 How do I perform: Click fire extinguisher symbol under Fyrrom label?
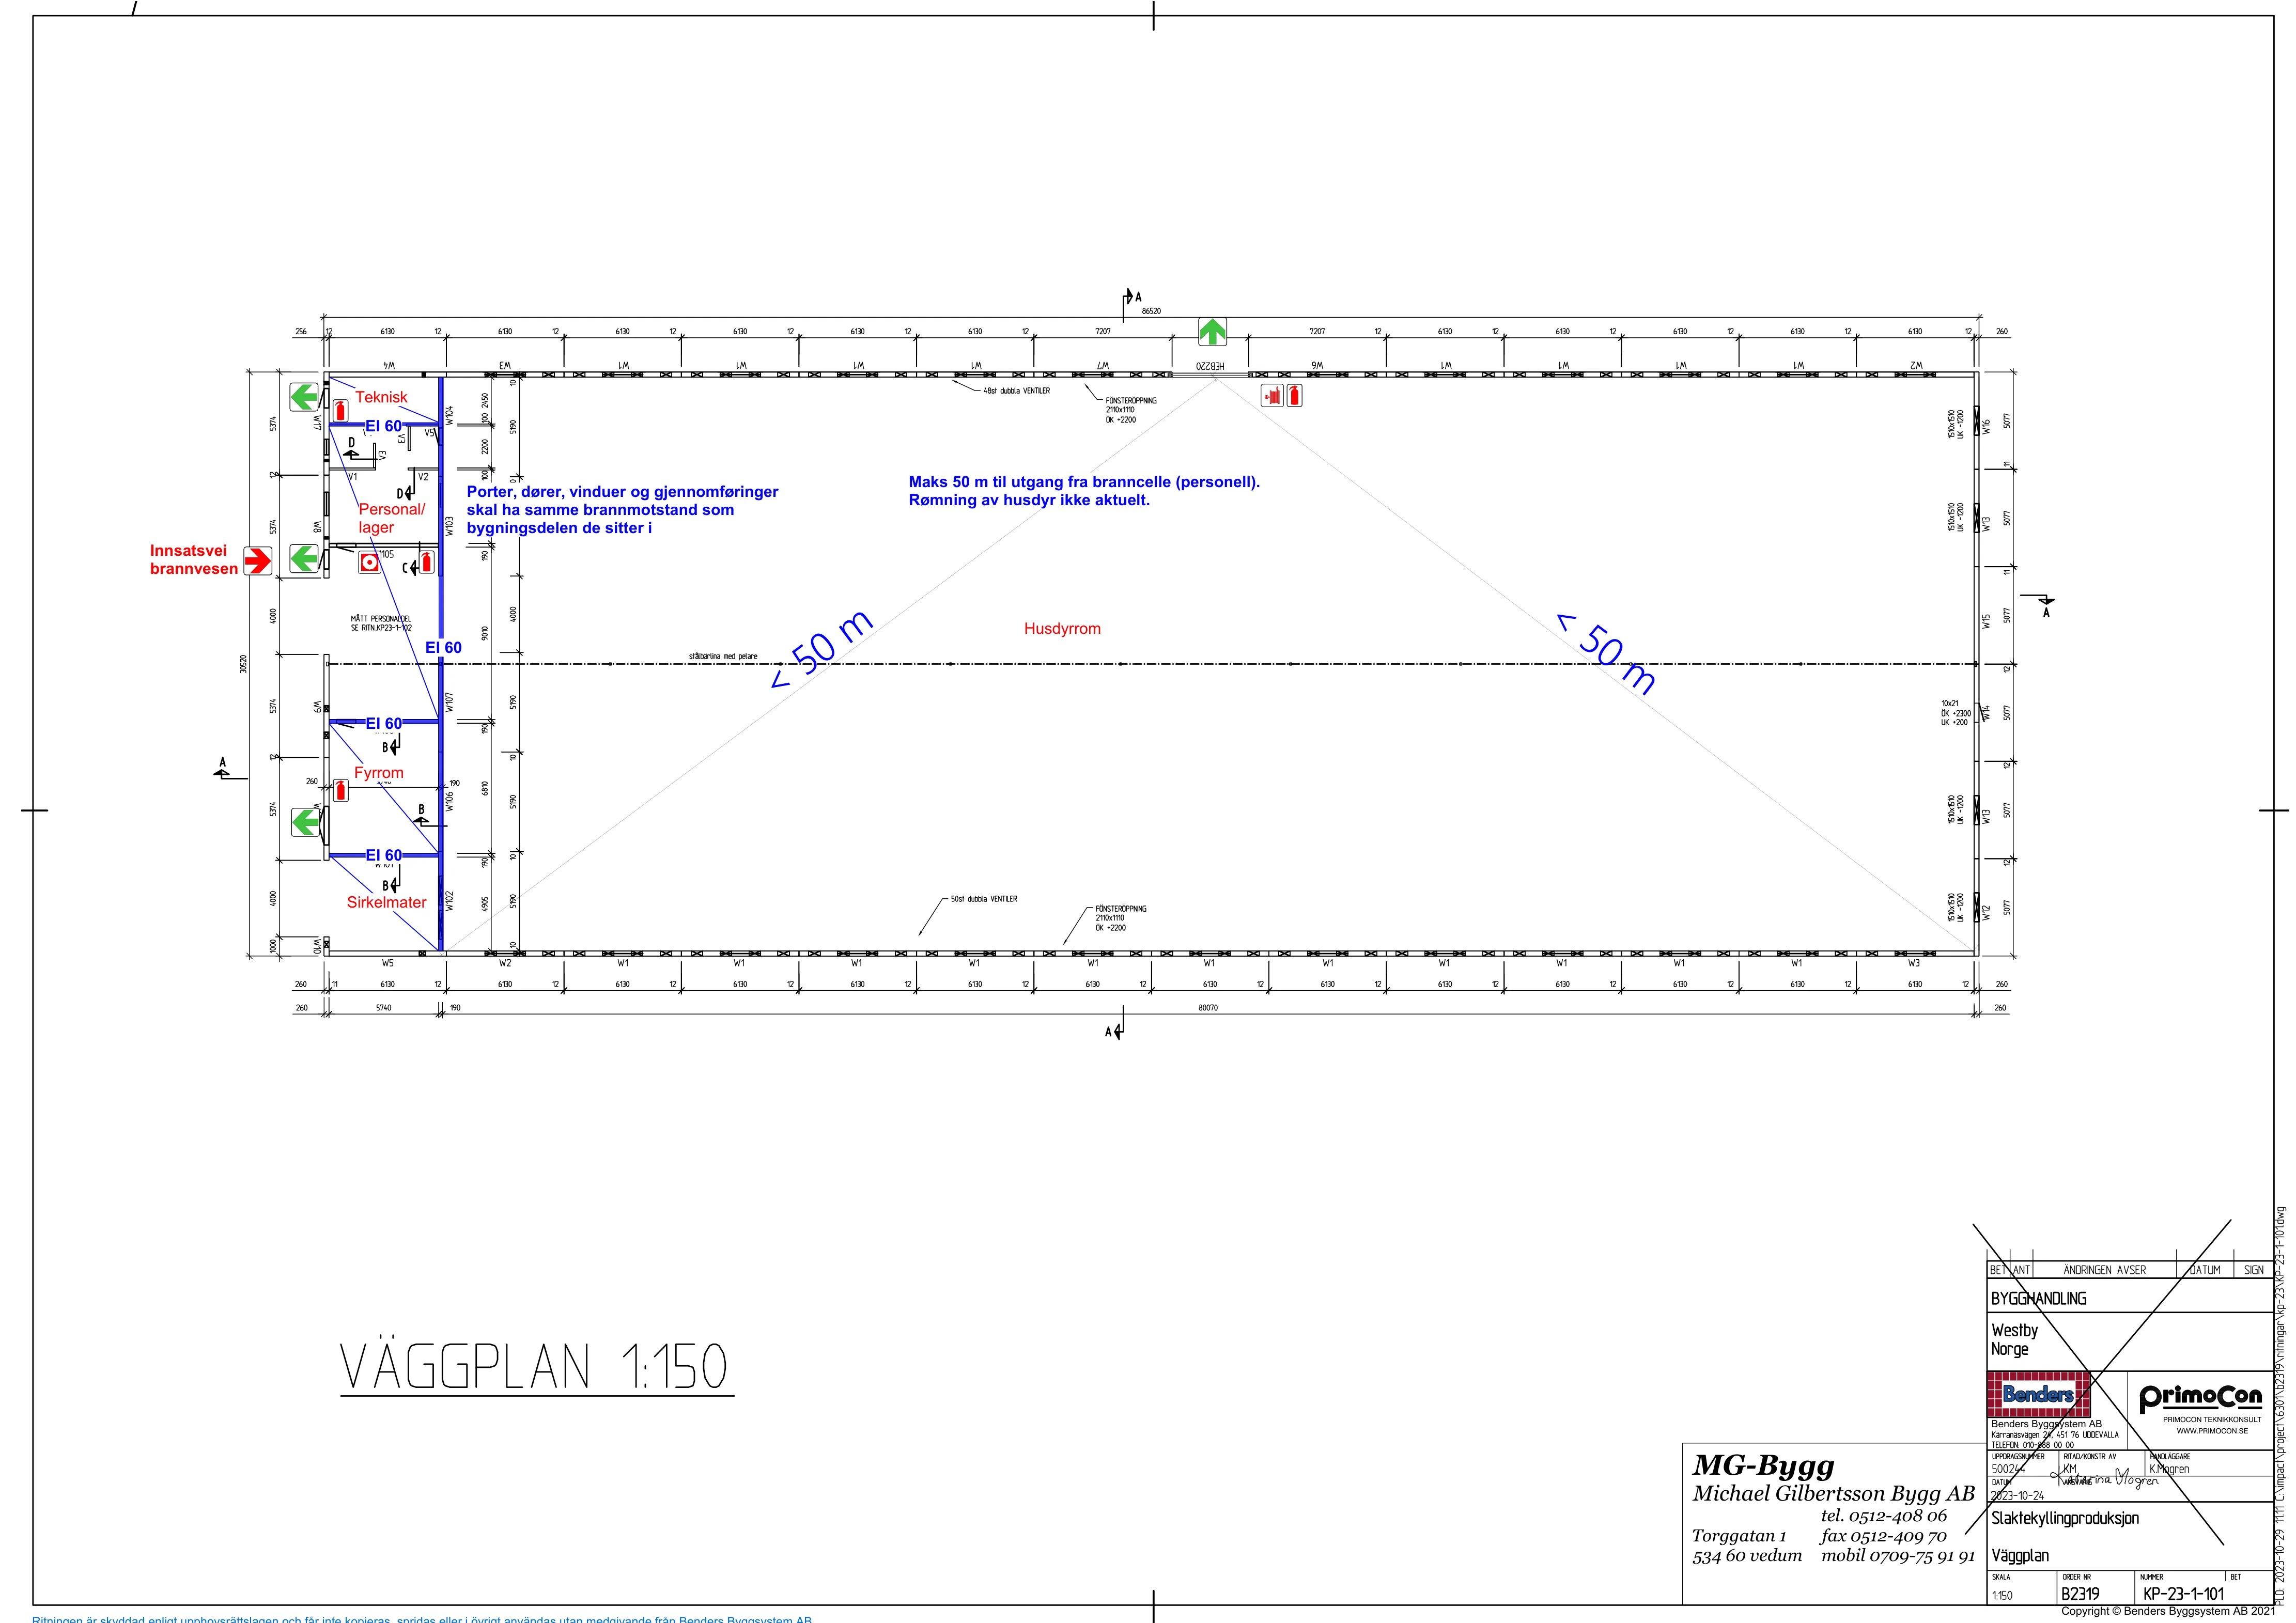coord(341,790)
